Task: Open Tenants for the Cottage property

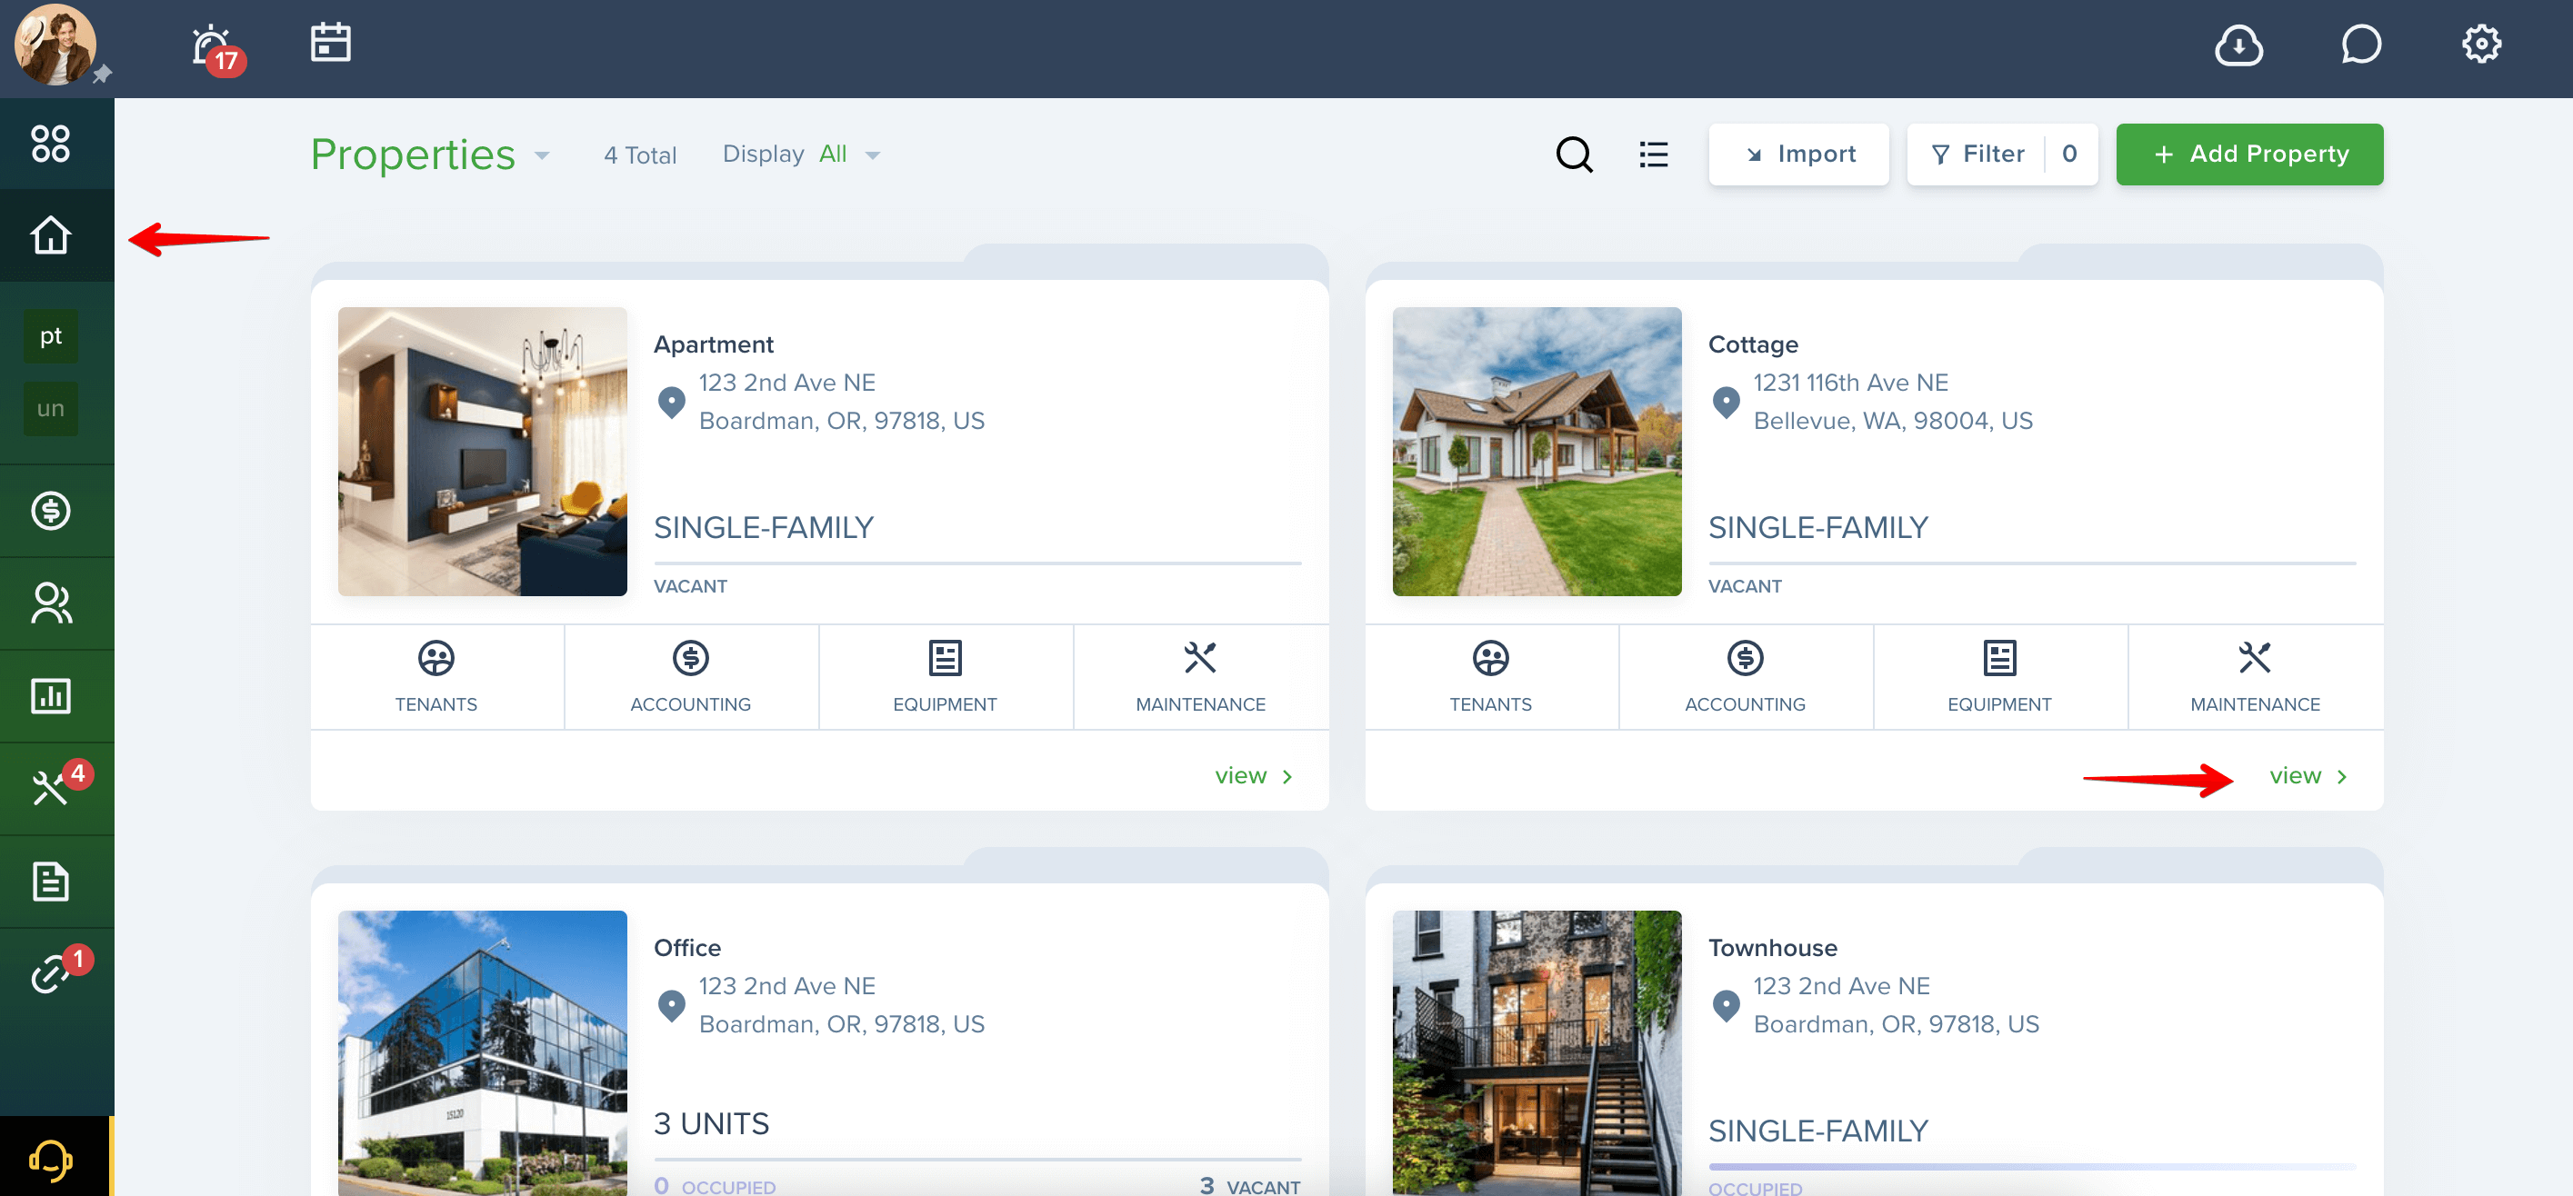Action: 1490,677
